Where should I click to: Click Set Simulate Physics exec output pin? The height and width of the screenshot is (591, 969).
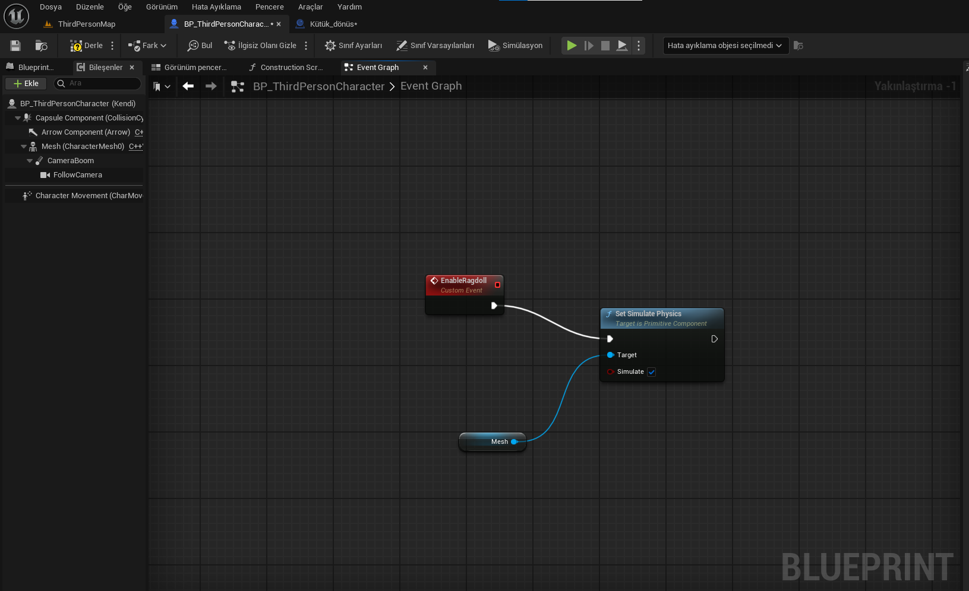click(715, 339)
